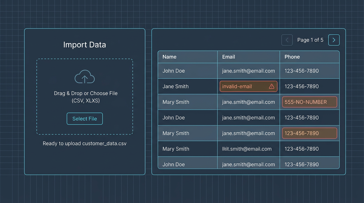364x203 pixels.
Task: Select the Import Data panel title
Action: [x=85, y=44]
